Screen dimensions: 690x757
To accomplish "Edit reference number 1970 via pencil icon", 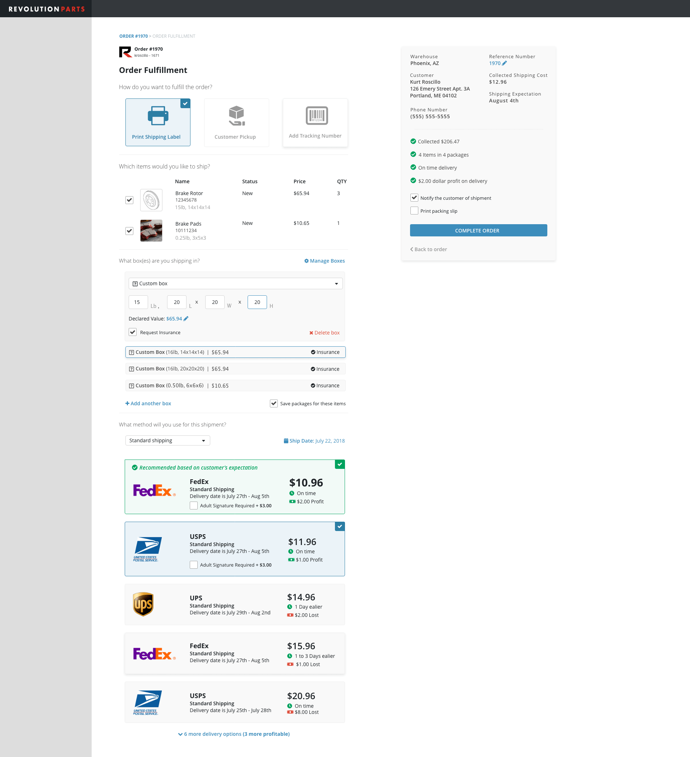I will [505, 64].
